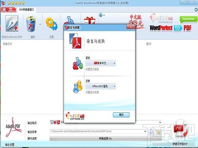Expand the 输出目录 path dropdown arrow
This screenshot has height=148, width=198.
click(x=145, y=131)
